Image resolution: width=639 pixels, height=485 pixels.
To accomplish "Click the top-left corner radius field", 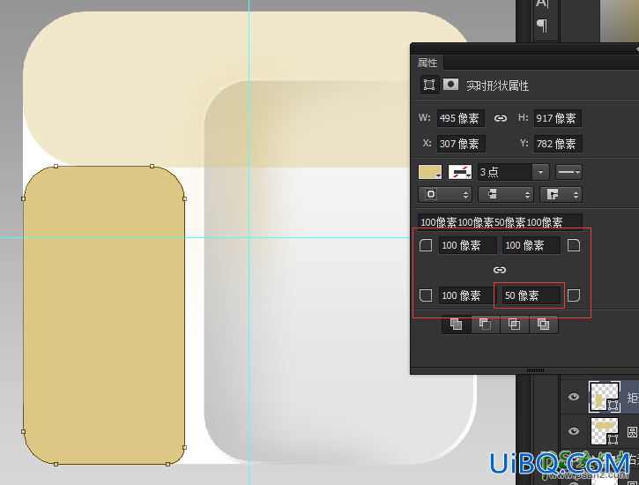I will click(467, 245).
